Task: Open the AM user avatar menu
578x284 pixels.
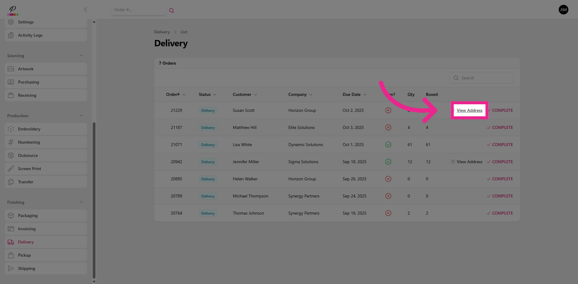Action: (563, 10)
